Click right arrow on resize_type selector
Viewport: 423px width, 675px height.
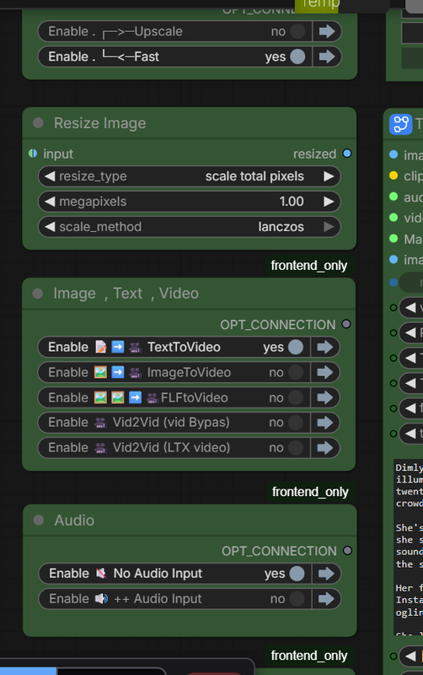329,176
